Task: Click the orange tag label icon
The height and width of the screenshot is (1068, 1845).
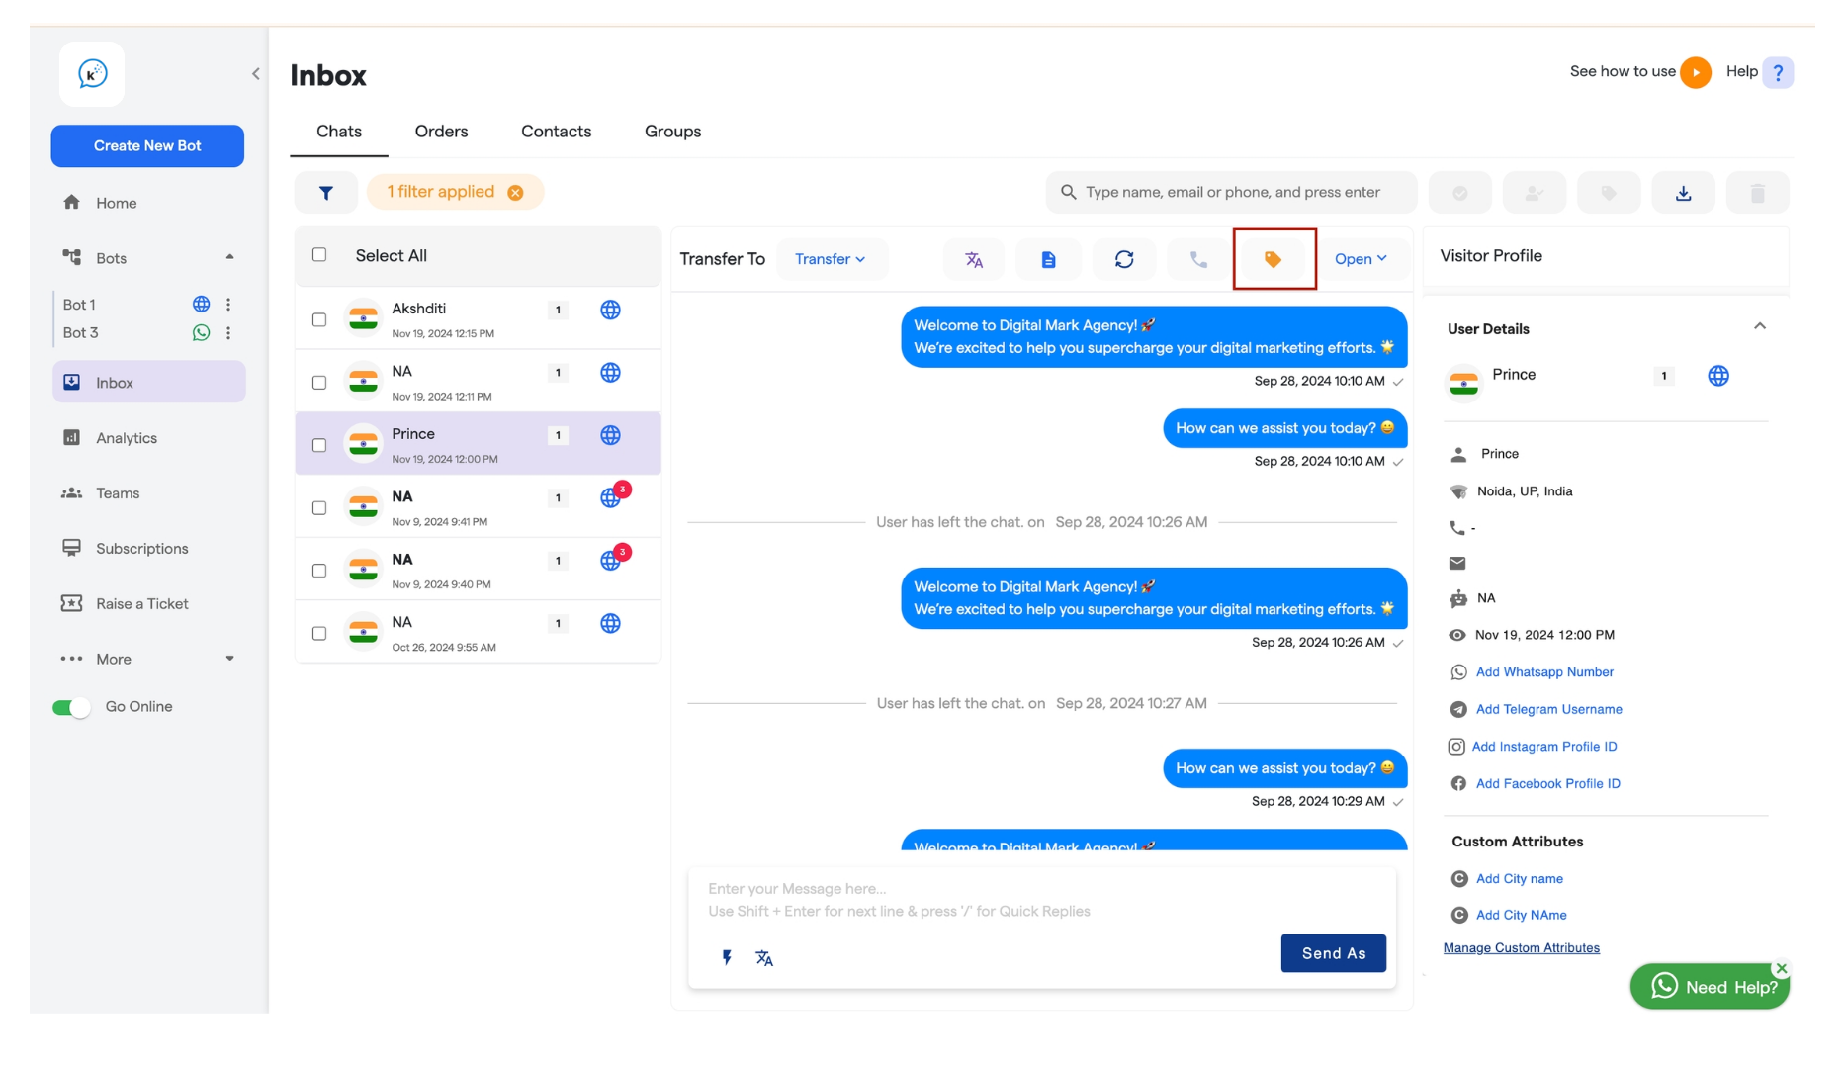Action: (x=1274, y=259)
